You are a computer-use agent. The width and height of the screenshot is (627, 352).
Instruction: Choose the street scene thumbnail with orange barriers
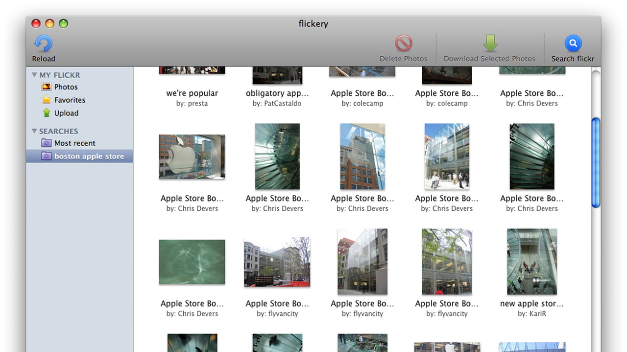(277, 262)
